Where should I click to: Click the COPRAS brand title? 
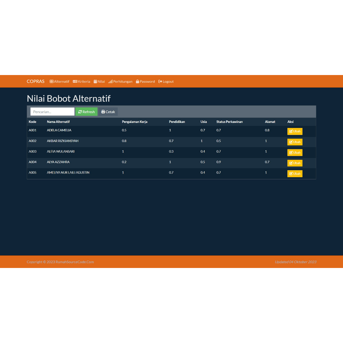(36, 81)
